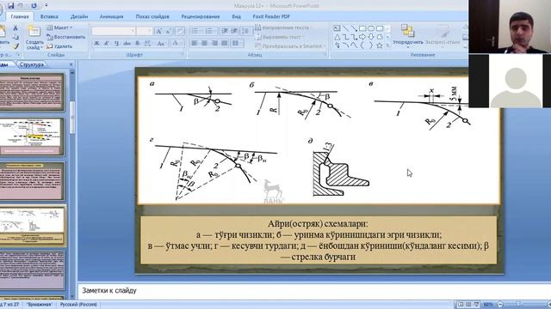The height and width of the screenshot is (309, 551).
Task: Open the columns dropdown in paragraph group
Action: point(238,43)
